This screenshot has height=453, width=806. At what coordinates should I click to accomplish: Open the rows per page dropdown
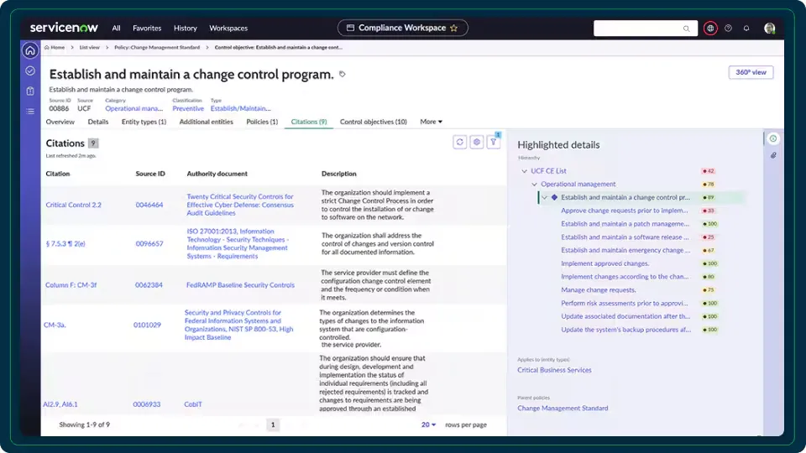pos(429,425)
